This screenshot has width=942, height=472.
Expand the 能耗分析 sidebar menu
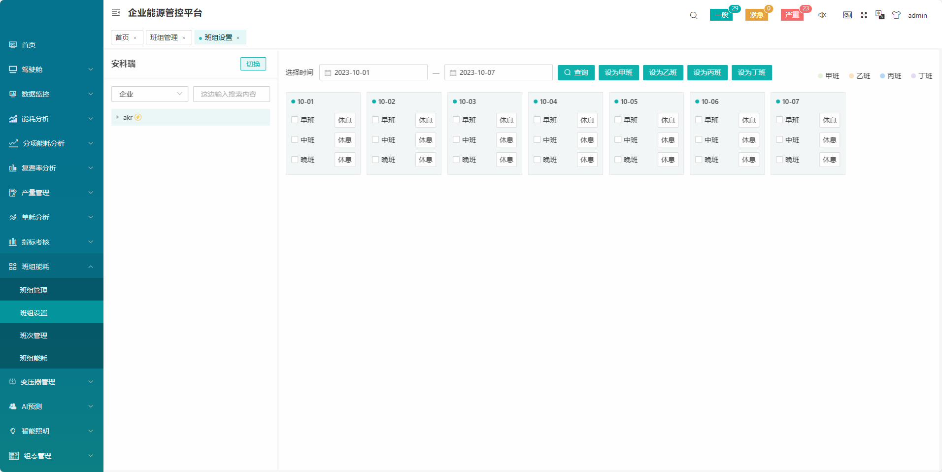pos(51,119)
